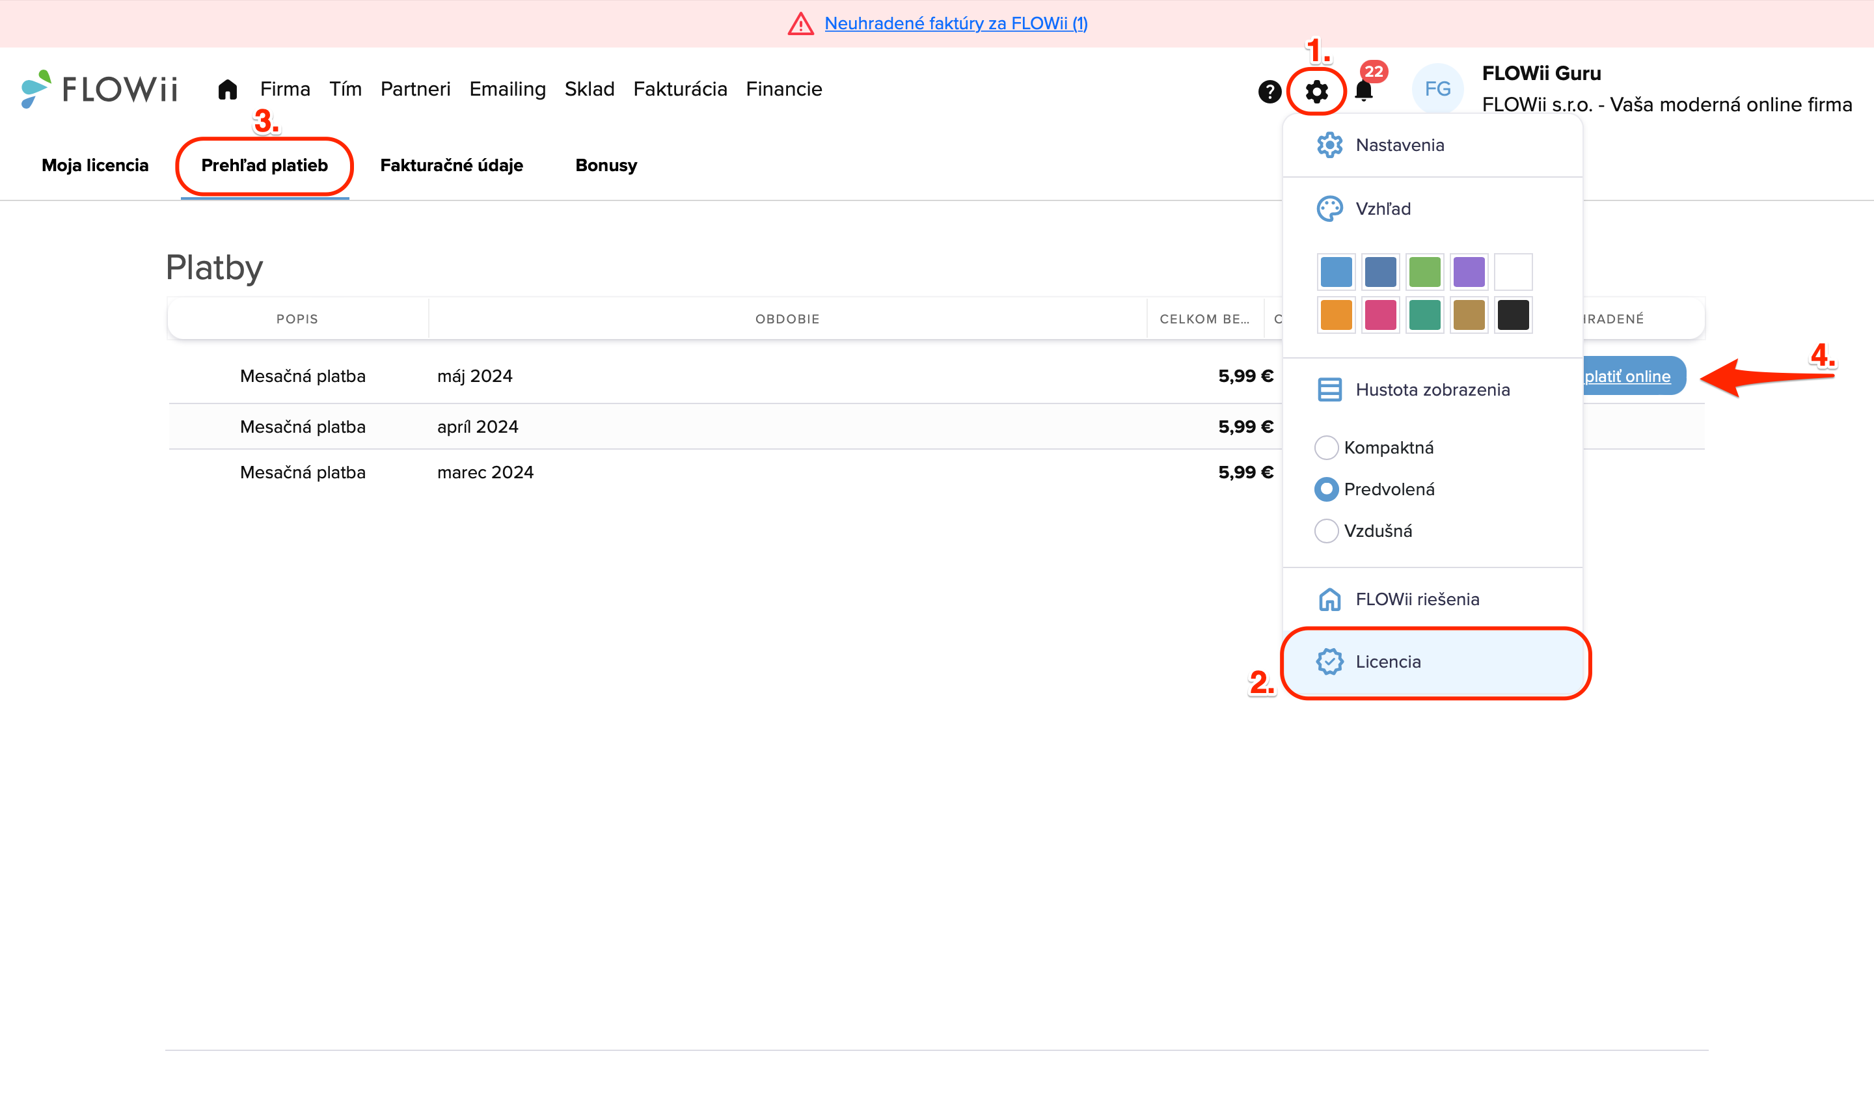Select the marec 2024 payment row
This screenshot has height=1103, width=1874.
click(936, 472)
